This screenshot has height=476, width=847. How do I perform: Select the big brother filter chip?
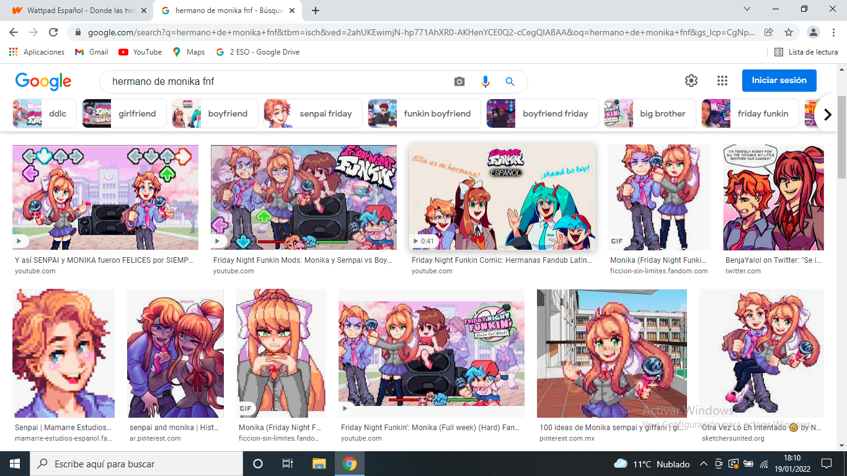click(x=650, y=113)
